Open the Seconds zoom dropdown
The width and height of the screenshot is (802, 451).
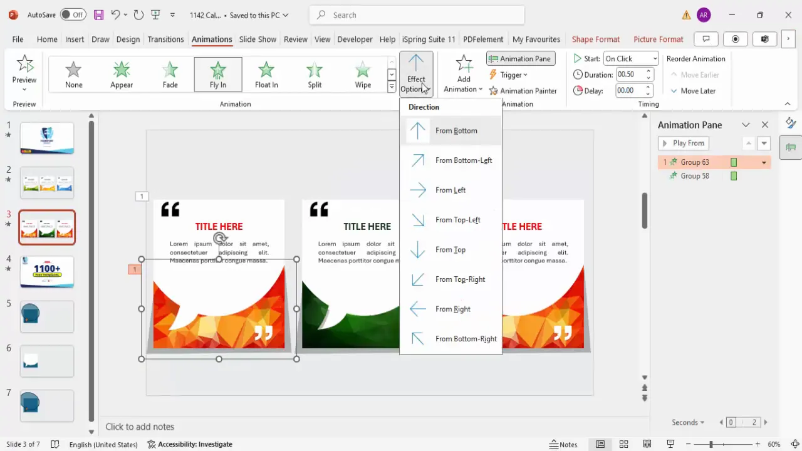(x=688, y=422)
